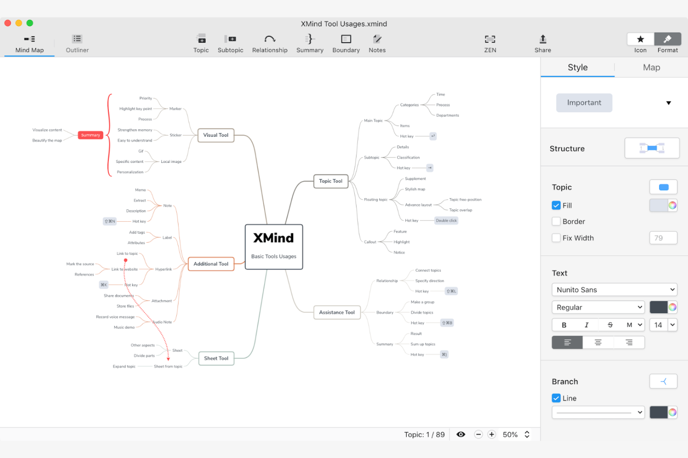This screenshot has height=458, width=688.
Task: Enable the Border option for the topic
Action: pyautogui.click(x=556, y=221)
